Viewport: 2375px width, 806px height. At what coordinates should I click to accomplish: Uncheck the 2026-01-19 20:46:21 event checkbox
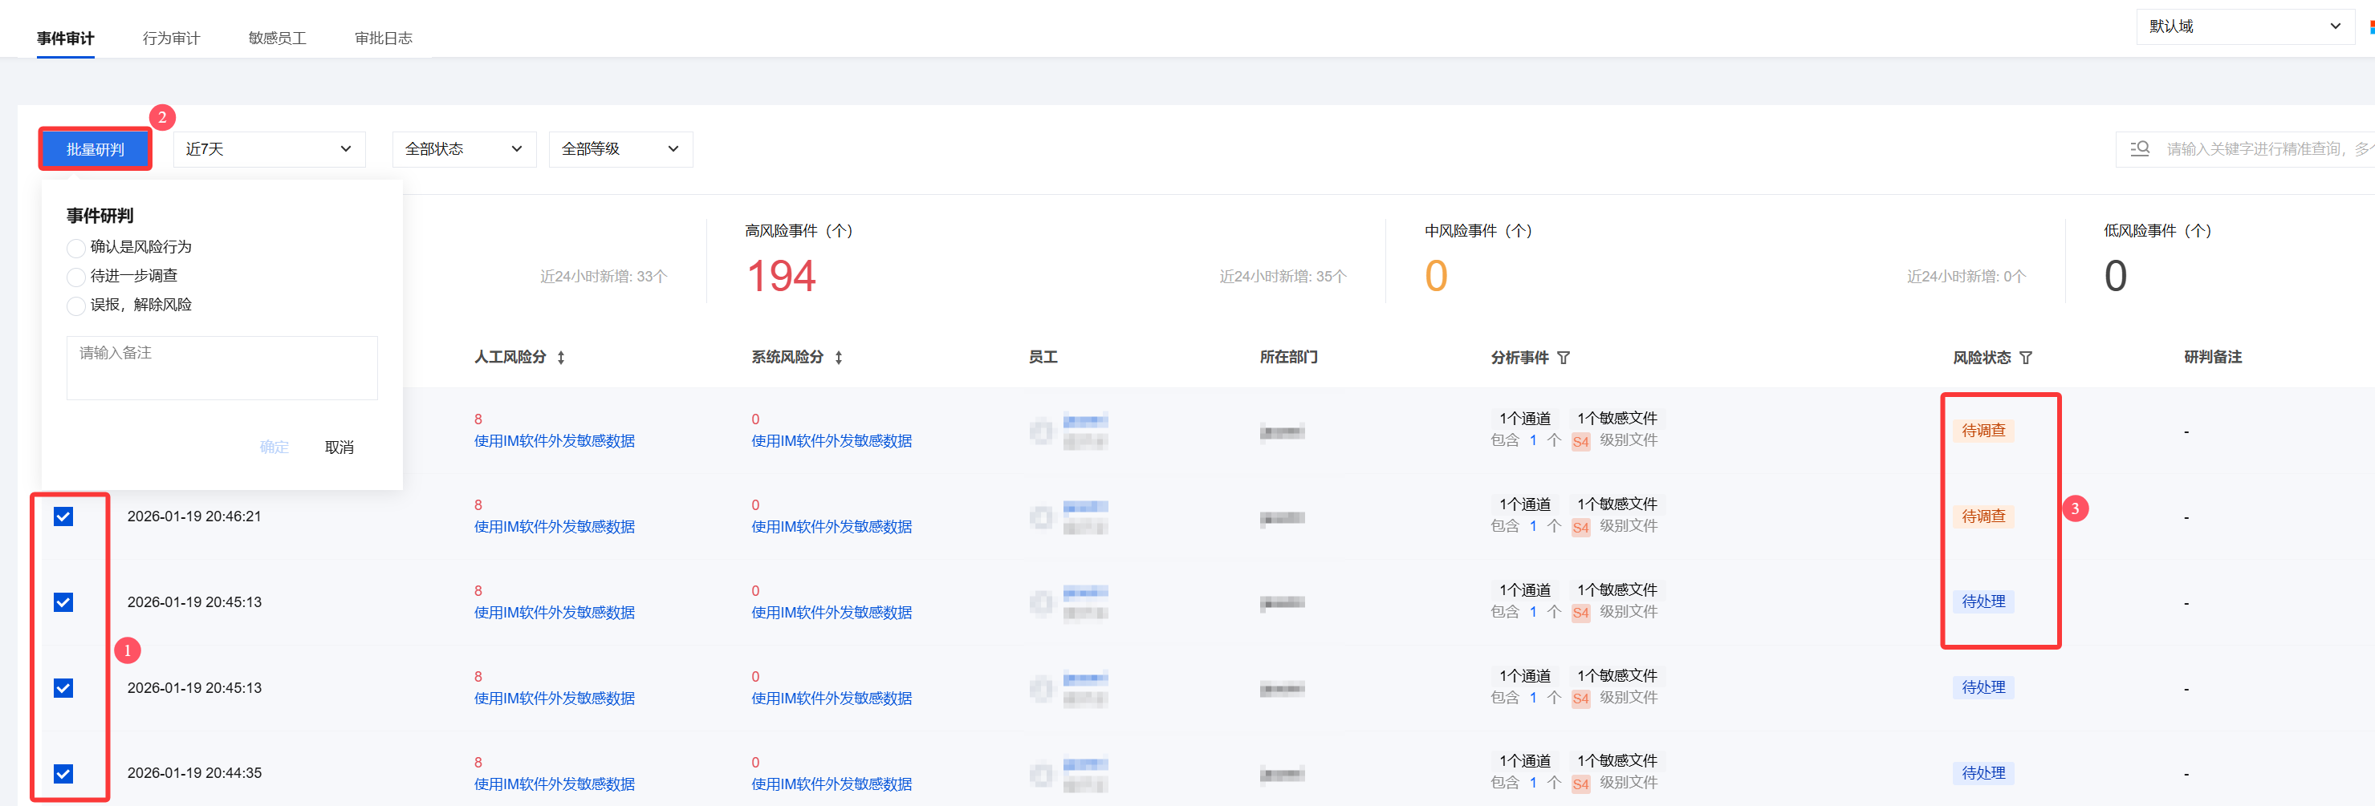click(63, 516)
